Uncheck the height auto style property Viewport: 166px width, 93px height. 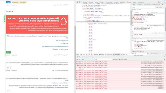coord(133,21)
